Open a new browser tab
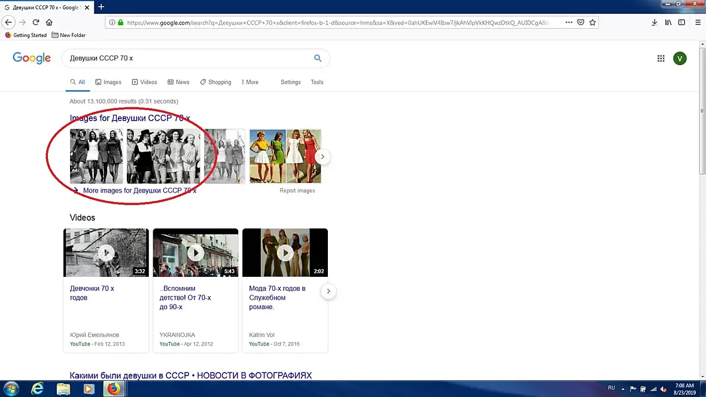The width and height of the screenshot is (706, 397). coord(101,7)
